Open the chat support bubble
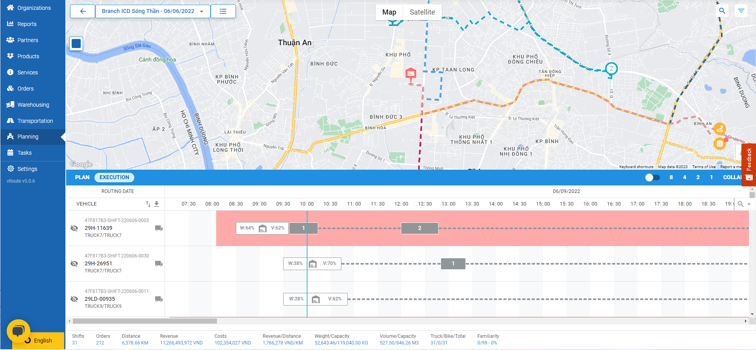The width and height of the screenshot is (756, 350). tap(19, 331)
